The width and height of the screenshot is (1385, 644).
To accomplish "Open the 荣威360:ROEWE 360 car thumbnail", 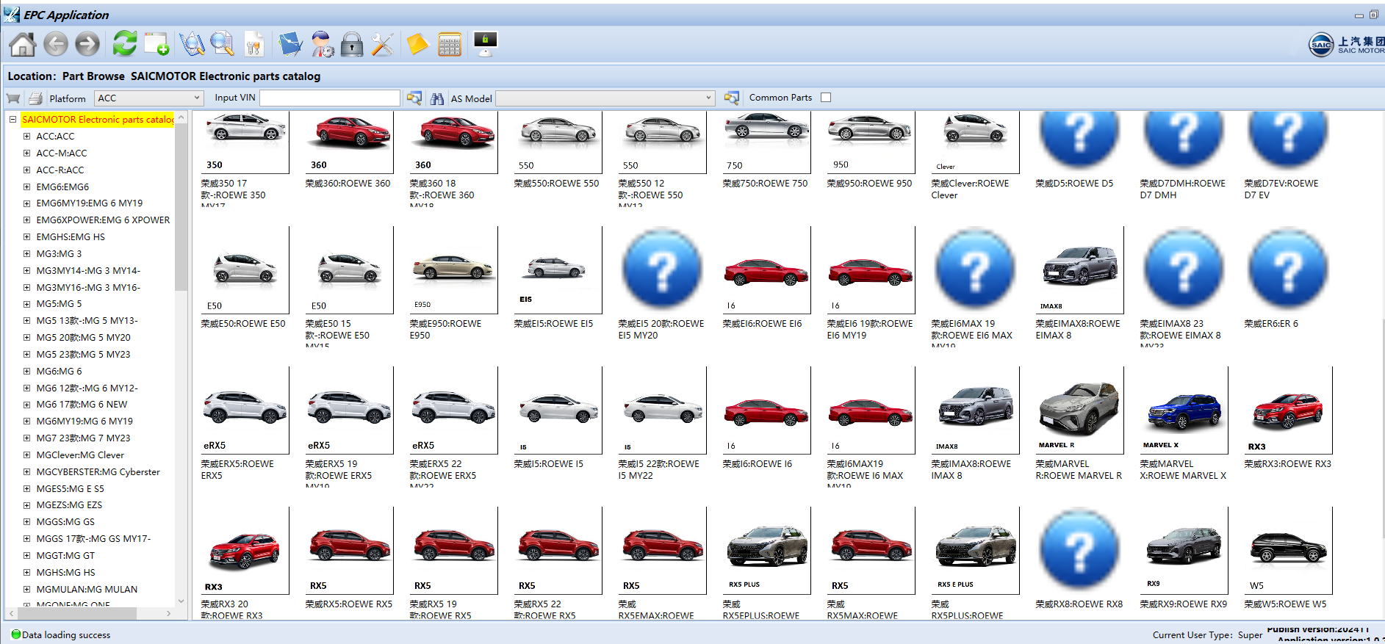I will 350,142.
